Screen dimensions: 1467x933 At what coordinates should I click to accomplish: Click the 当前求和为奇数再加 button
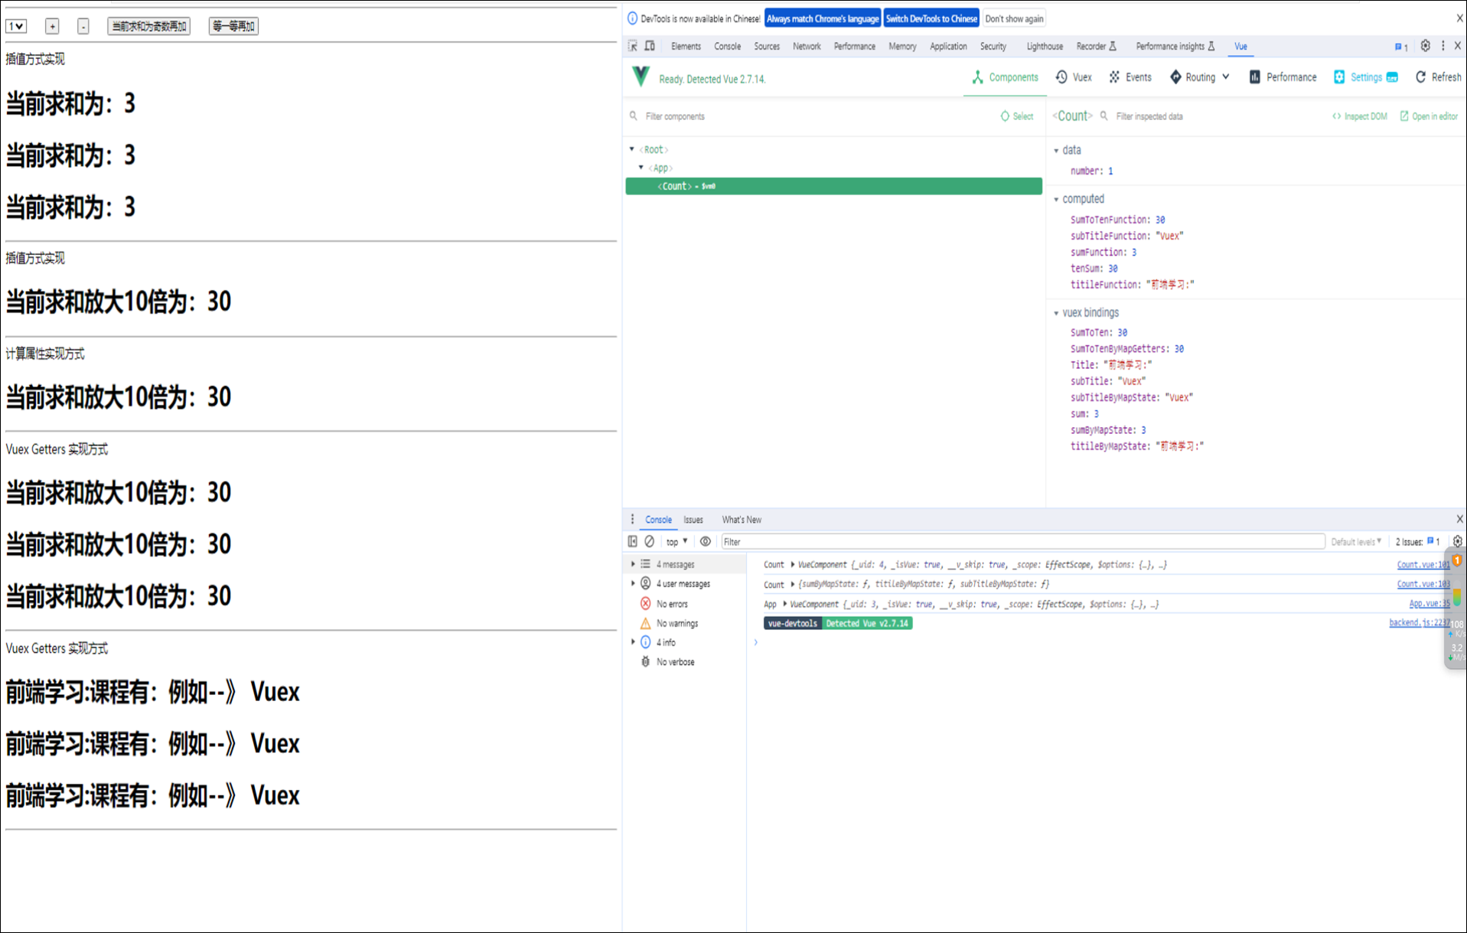[x=148, y=26]
